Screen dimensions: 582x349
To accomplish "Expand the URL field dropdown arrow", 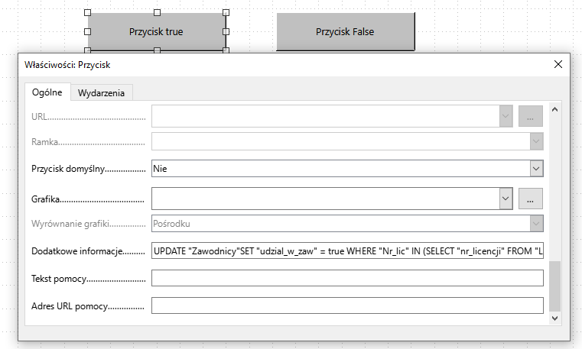I will click(x=506, y=115).
